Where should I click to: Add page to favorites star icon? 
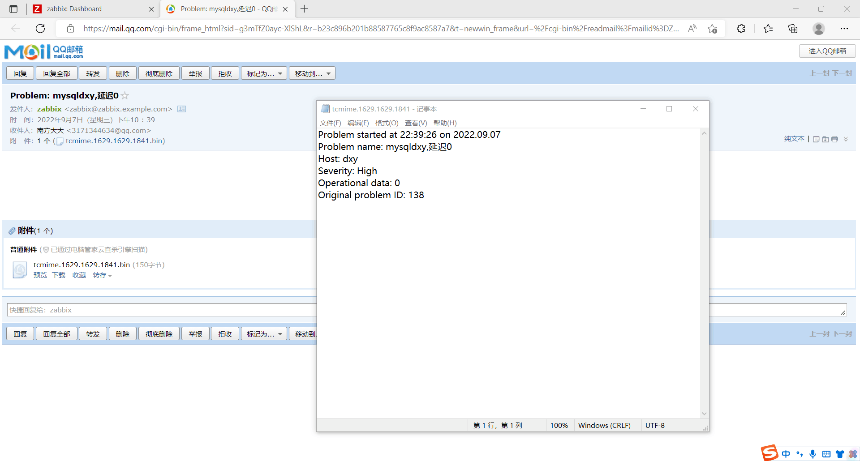713,29
